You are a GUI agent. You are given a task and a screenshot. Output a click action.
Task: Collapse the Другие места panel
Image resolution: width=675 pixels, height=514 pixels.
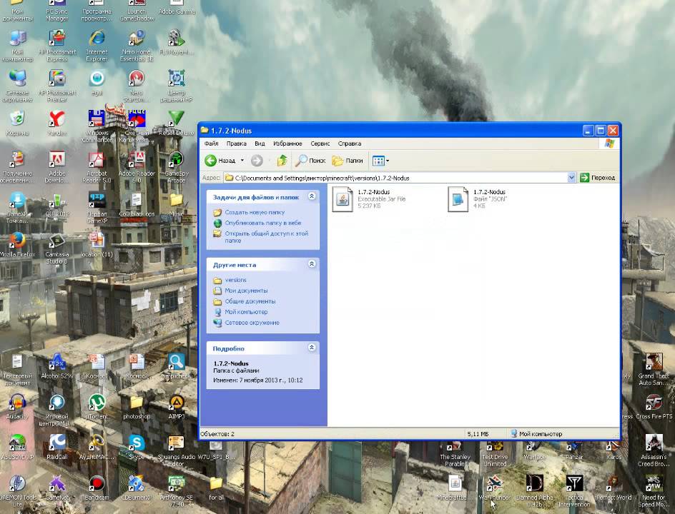[312, 264]
